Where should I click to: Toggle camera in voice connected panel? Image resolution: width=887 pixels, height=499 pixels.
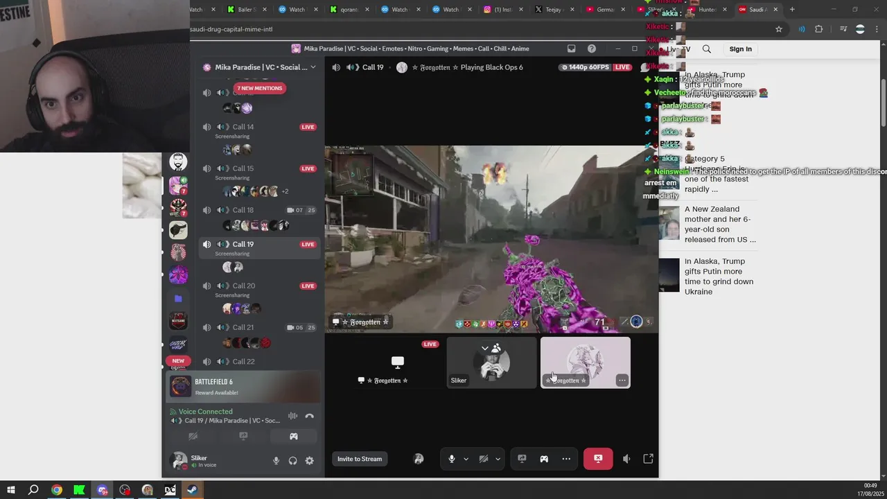[193, 437]
